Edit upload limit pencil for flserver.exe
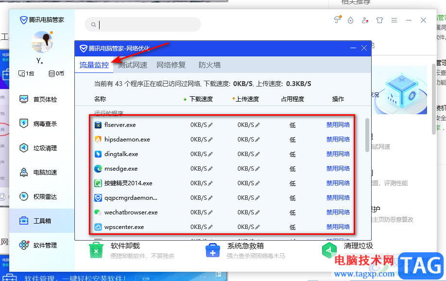Image resolution: width=446 pixels, height=281 pixels. point(257,125)
